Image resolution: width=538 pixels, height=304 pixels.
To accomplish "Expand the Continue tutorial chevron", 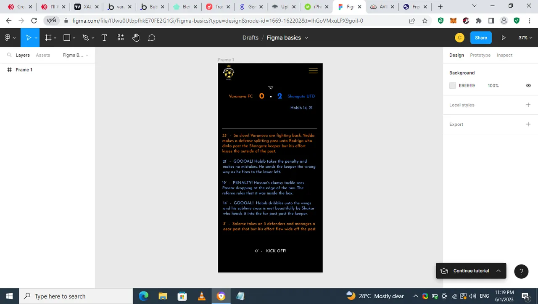I will coord(498,271).
